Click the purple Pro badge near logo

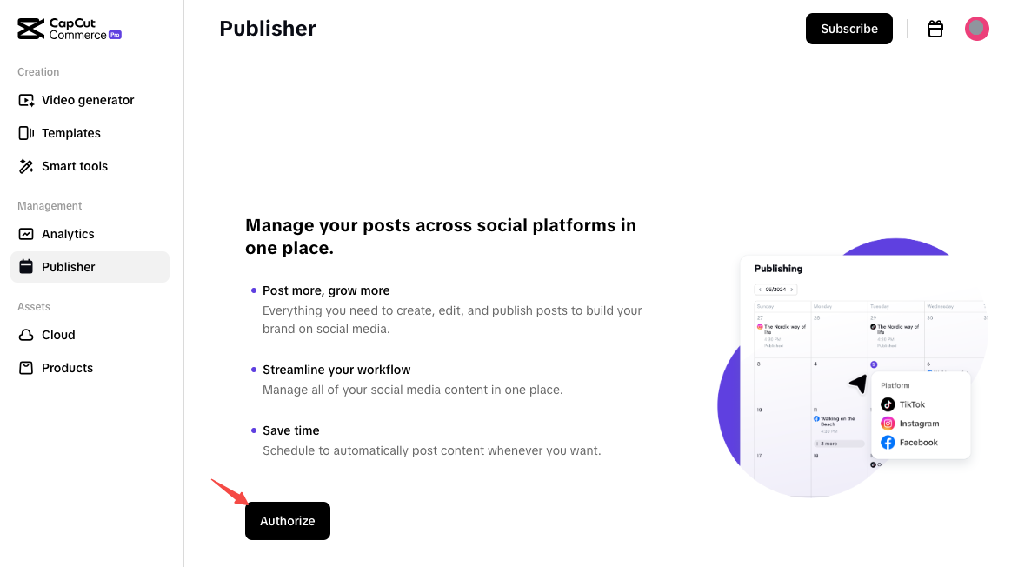(x=115, y=35)
